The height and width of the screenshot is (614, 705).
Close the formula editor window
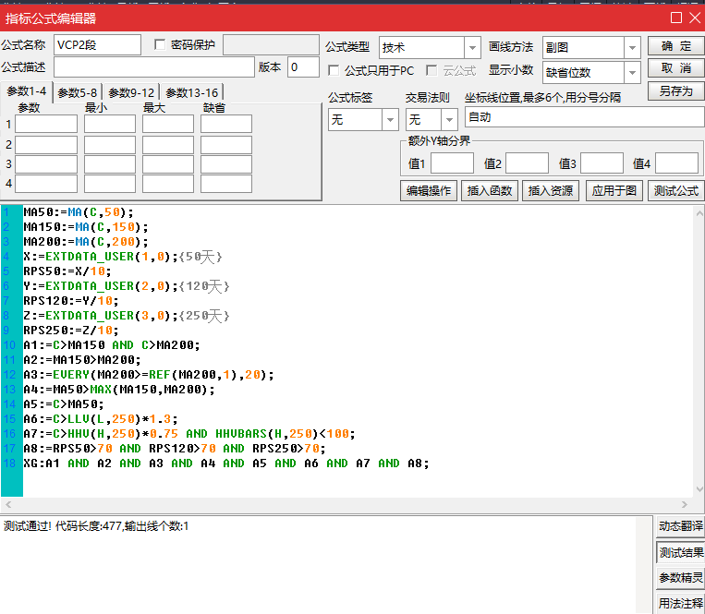693,18
